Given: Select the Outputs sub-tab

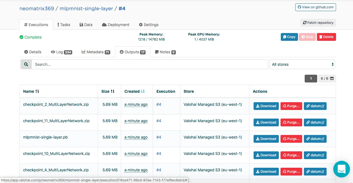Looking at the screenshot, I should (x=133, y=52).
